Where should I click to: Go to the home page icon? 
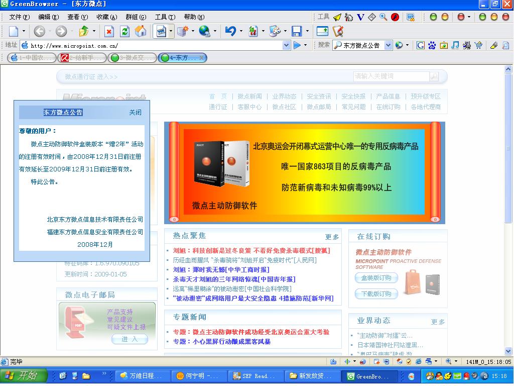[141, 32]
